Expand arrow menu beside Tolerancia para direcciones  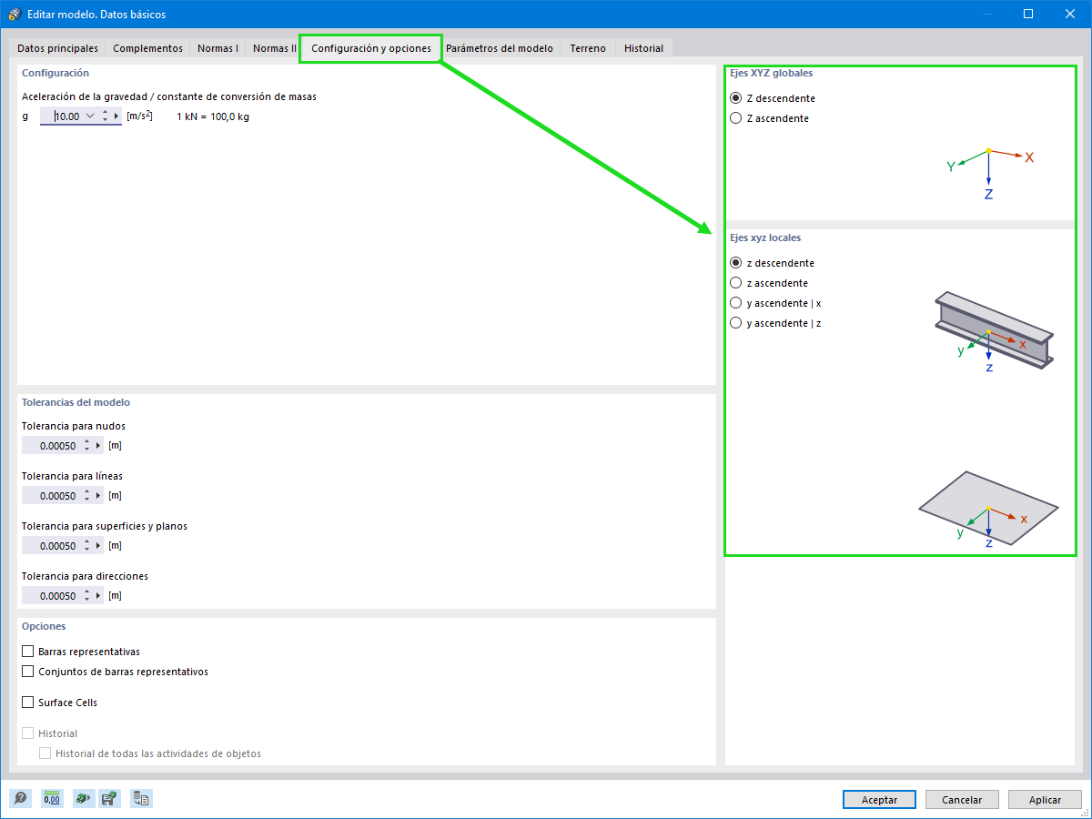98,596
